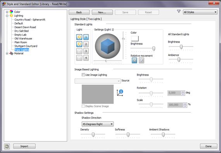Image resolution: width=221 pixels, height=153 pixels.
Task: Click the image Scale slider
Action: click(151, 104)
